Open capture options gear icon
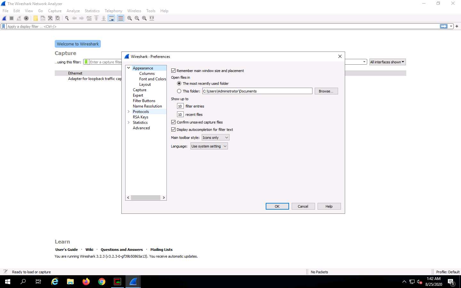Image resolution: width=461 pixels, height=288 pixels. pos(26,18)
